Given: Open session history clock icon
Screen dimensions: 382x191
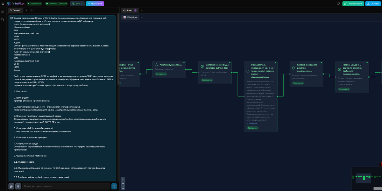Looking at the screenshot, I should [x=32, y=10].
